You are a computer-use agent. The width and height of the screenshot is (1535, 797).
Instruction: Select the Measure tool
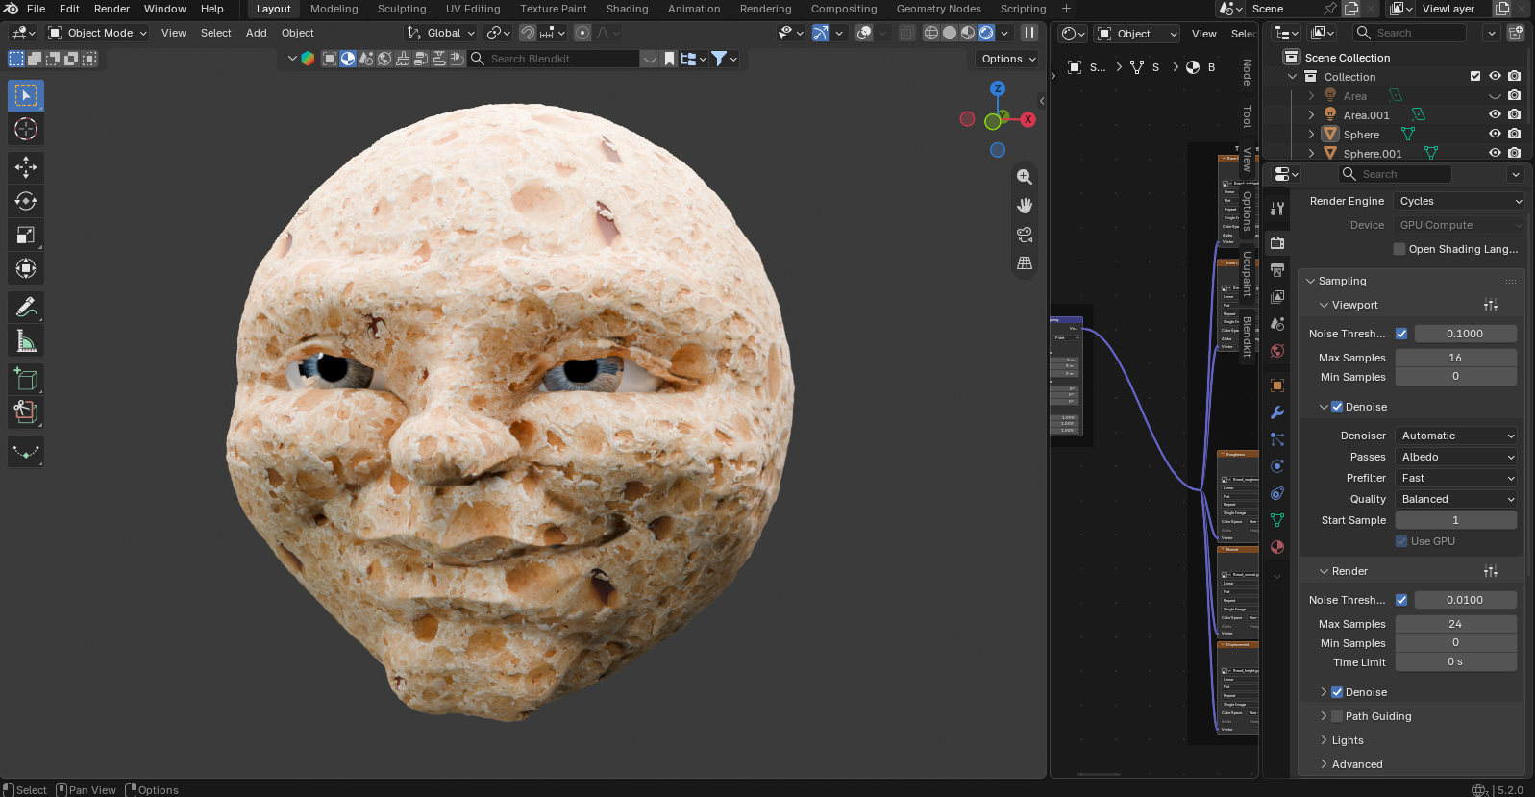coord(26,340)
